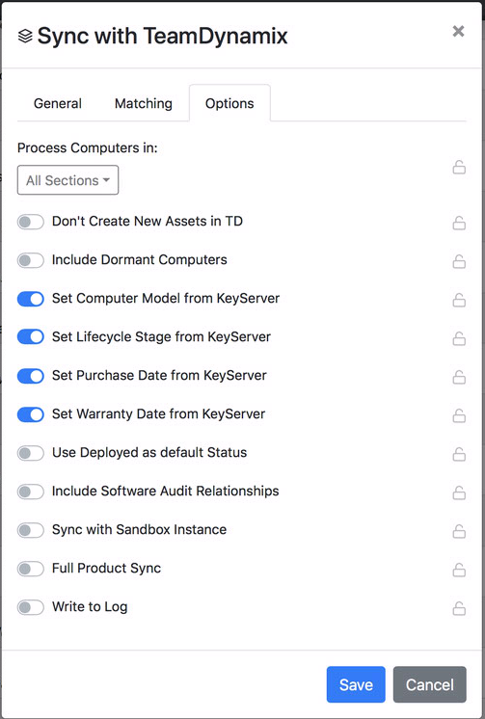Click lock icon for Set Warranty Date option
This screenshot has width=485, height=719.
click(459, 415)
